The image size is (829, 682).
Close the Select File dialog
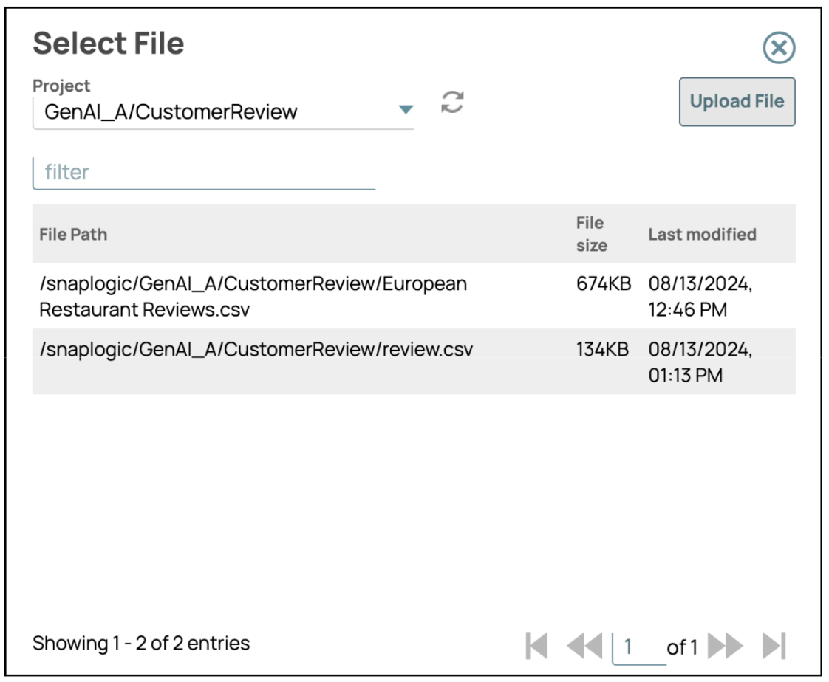(x=778, y=49)
